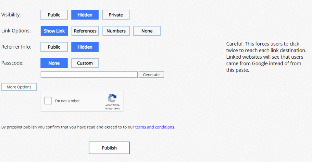Select Hidden visibility option
312x162 pixels.
click(85, 15)
